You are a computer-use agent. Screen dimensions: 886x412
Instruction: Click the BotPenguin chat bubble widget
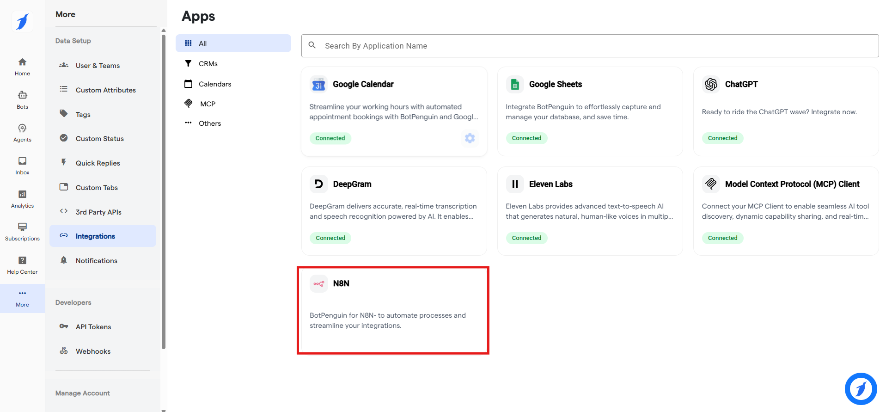click(x=861, y=388)
